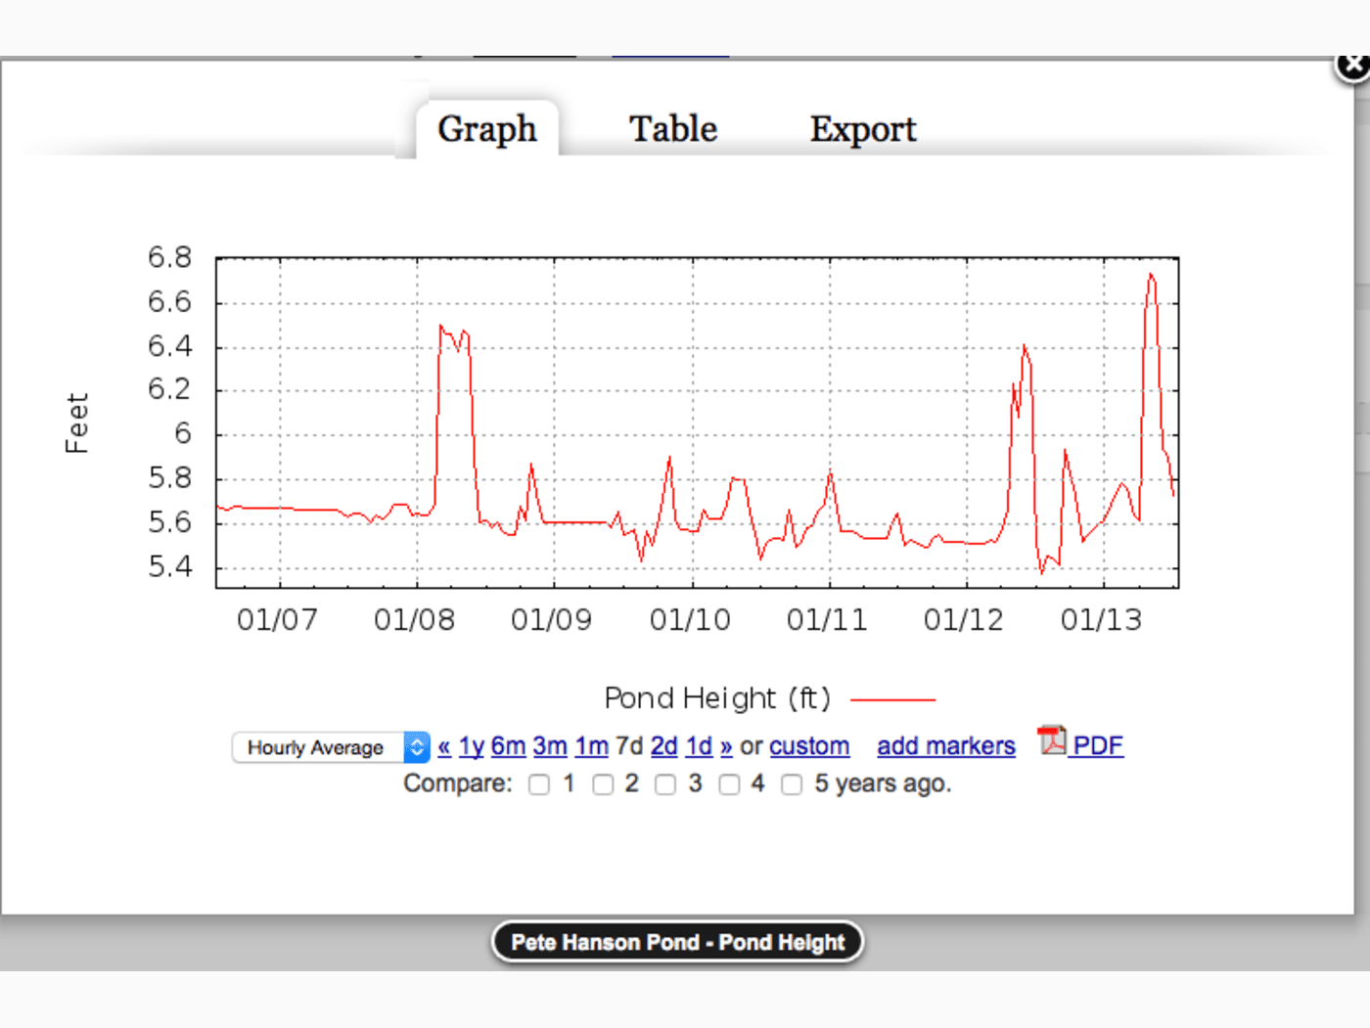This screenshot has width=1370, height=1028.
Task: Click the 5.4 y-axis value
Action: pyautogui.click(x=170, y=567)
